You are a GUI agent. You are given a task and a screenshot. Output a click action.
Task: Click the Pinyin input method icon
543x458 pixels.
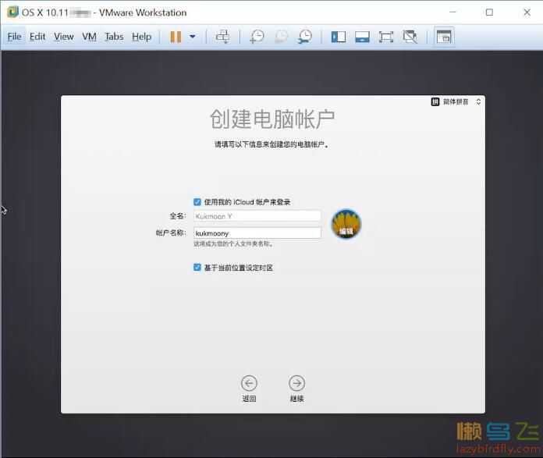pyautogui.click(x=435, y=101)
